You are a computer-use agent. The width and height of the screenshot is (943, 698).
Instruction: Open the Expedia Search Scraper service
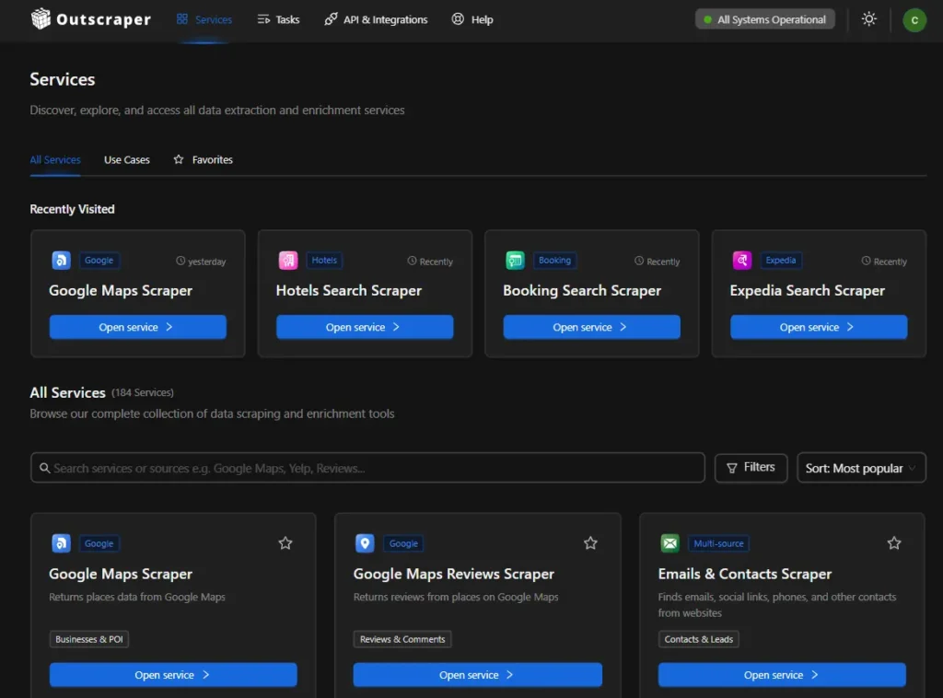[x=818, y=327]
